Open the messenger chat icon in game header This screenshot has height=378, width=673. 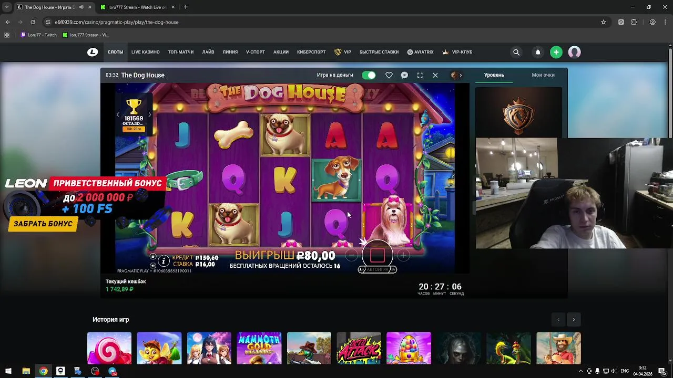click(404, 75)
